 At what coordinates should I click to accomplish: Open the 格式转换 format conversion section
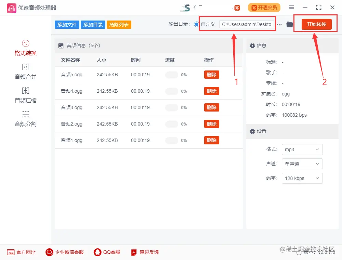[x=26, y=48]
